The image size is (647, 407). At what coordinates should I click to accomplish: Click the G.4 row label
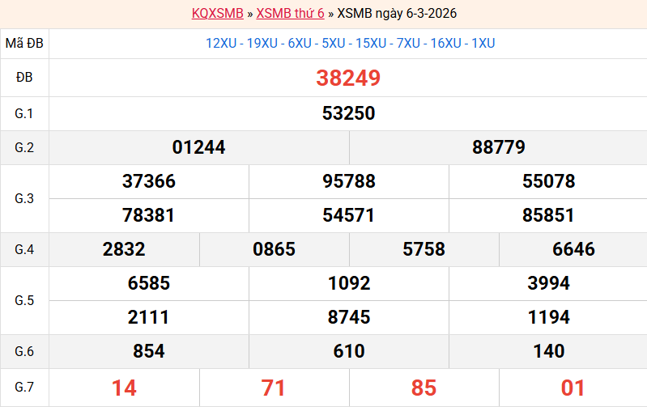24,250
